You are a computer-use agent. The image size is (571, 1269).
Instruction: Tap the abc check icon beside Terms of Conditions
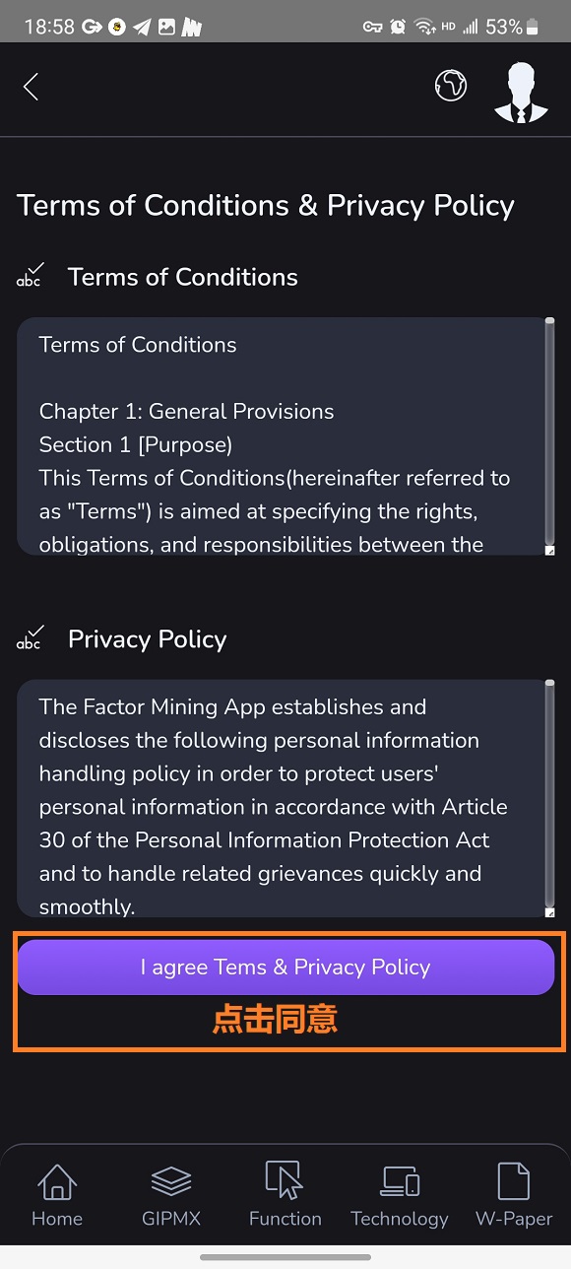pyautogui.click(x=31, y=276)
